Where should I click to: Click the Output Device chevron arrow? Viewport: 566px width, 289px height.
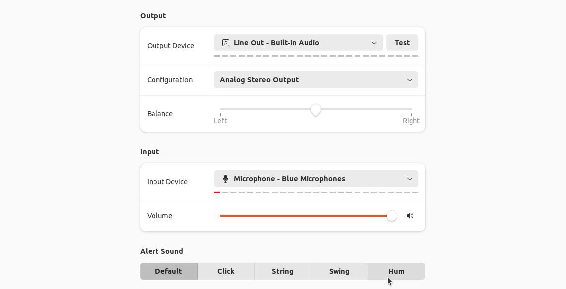(x=374, y=43)
